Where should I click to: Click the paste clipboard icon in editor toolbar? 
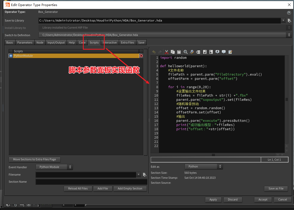tap(179, 52)
